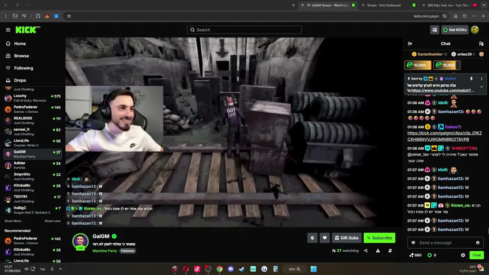489x275 pixels.
Task: Click the Koren_va username in chat
Action: tap(461, 205)
